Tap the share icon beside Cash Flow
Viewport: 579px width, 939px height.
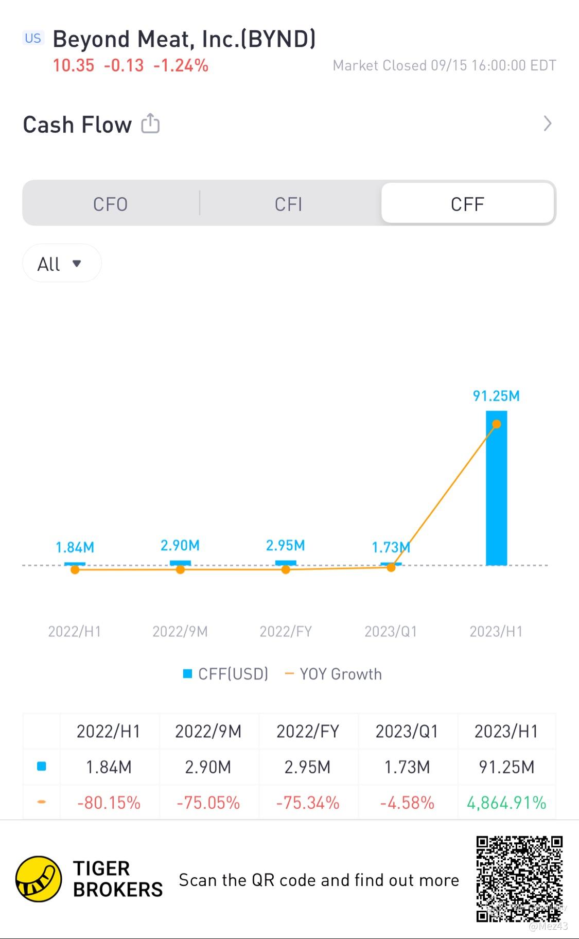(150, 124)
